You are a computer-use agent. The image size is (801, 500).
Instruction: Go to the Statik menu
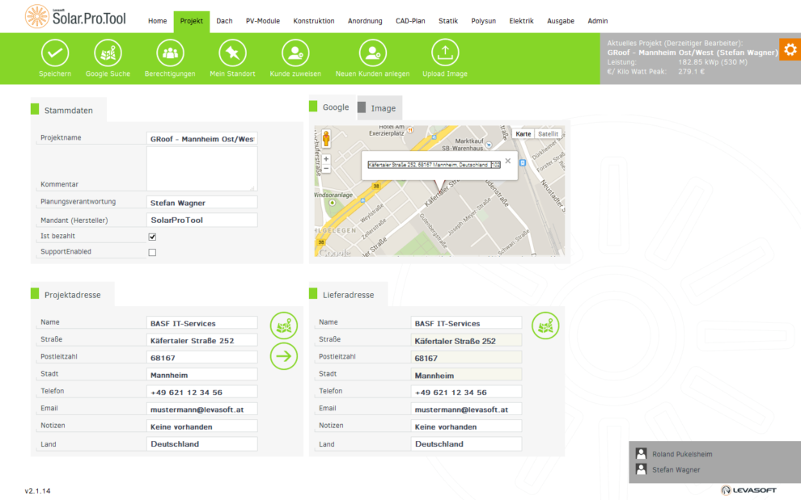tap(447, 21)
